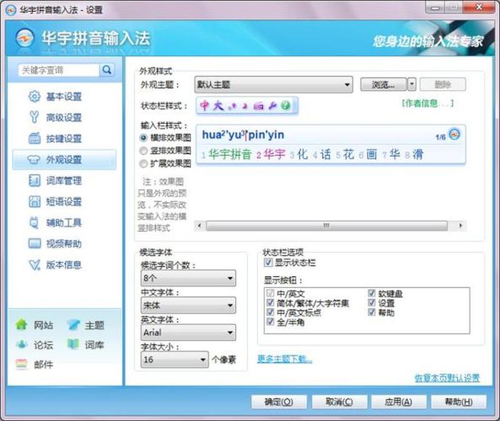The image size is (500, 421).
Task: Toggle the 简体/繁体/大字符集 checkbox
Action: click(x=270, y=302)
